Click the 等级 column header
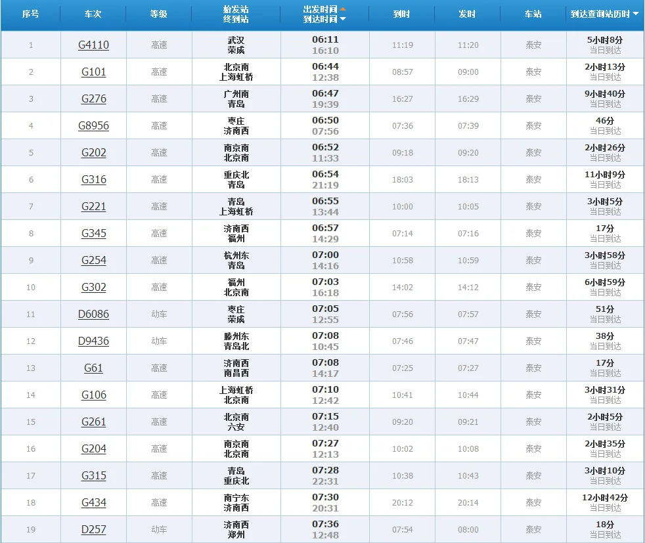This screenshot has width=645, height=543. pos(159,14)
